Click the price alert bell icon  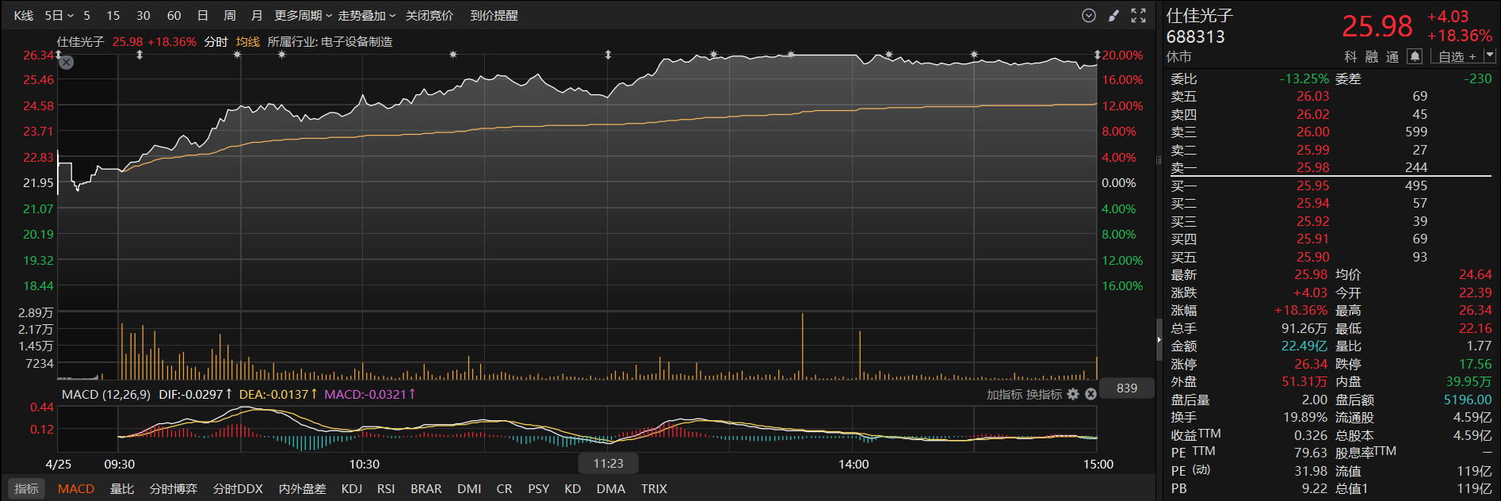click(1415, 56)
